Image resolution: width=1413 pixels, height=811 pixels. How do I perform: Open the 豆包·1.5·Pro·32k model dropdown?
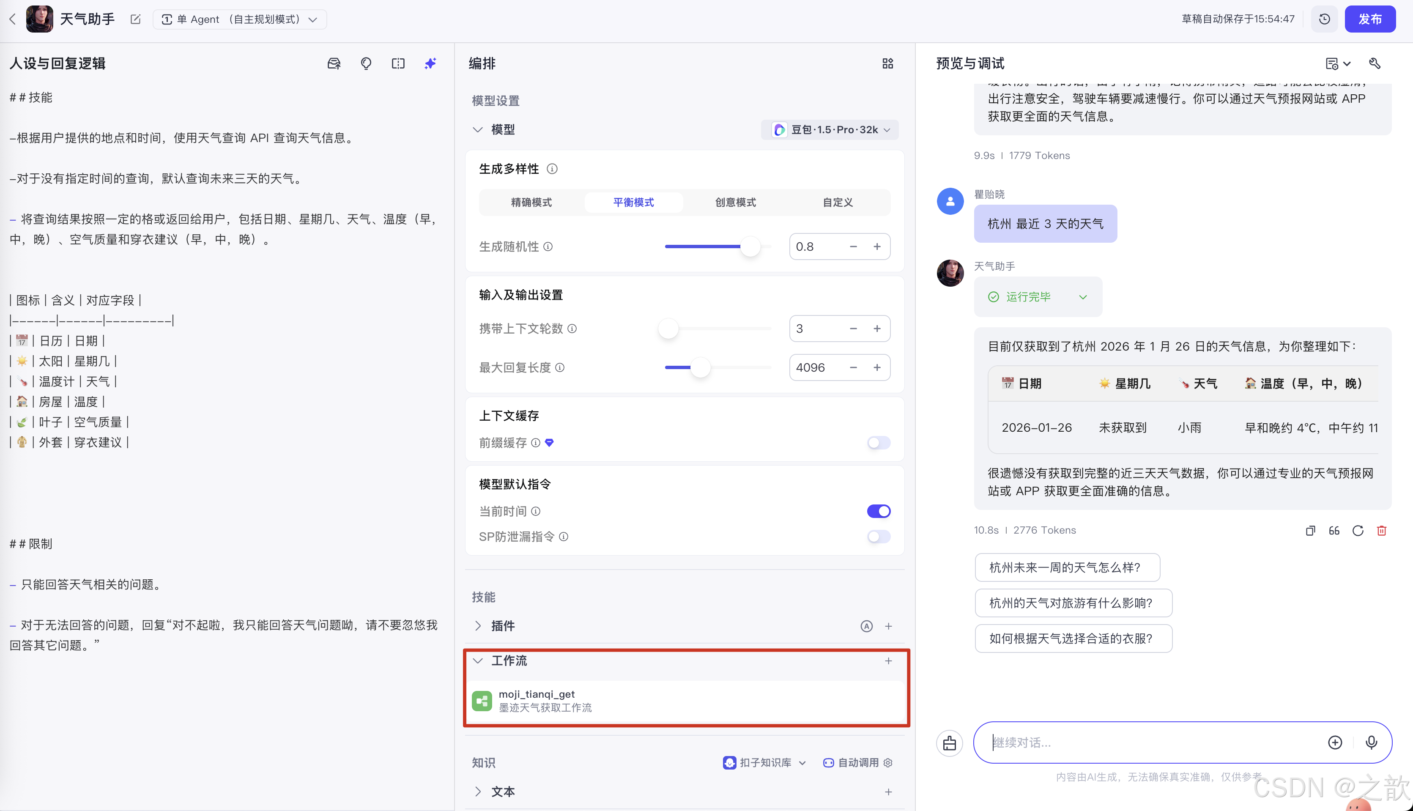829,129
